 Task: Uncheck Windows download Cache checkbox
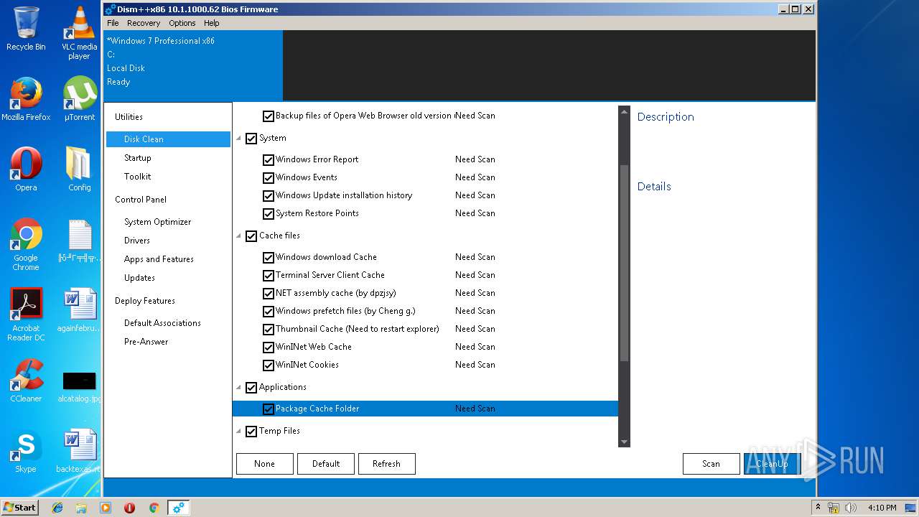coord(269,258)
